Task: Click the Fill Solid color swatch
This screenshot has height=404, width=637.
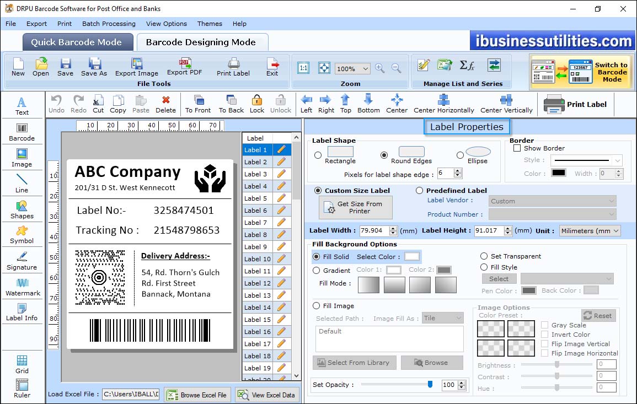Action: [x=411, y=256]
